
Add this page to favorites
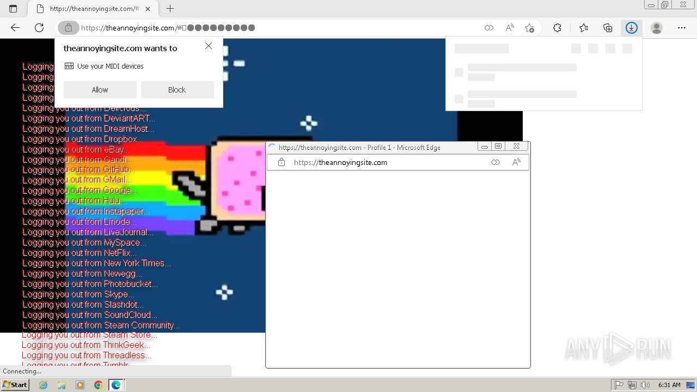point(529,28)
